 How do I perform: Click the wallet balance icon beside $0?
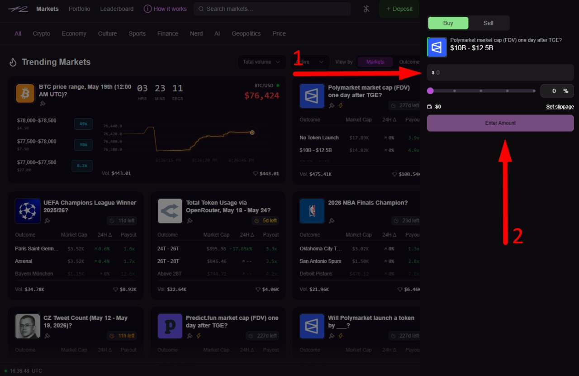[x=430, y=107]
